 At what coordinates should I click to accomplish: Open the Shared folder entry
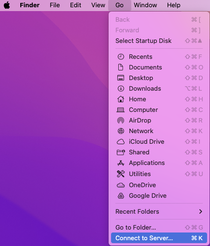(x=159, y=152)
